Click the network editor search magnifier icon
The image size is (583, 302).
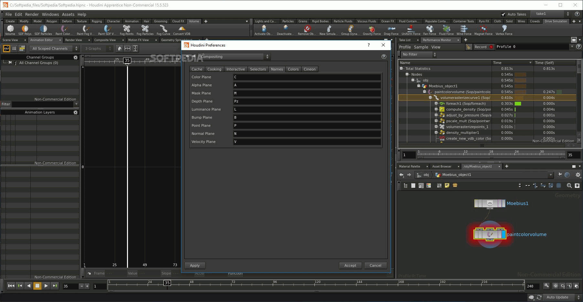(569, 186)
